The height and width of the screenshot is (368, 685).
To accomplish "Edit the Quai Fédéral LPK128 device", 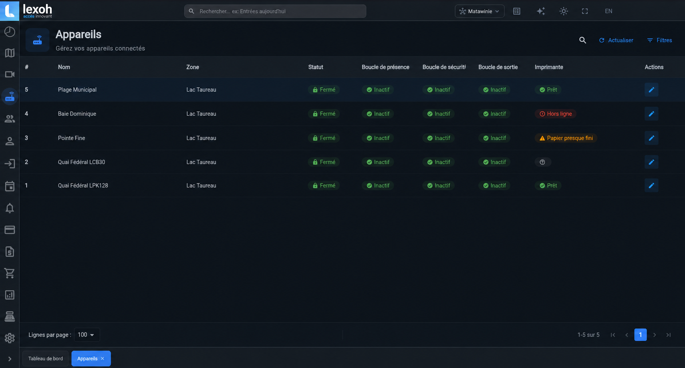I will tap(651, 185).
